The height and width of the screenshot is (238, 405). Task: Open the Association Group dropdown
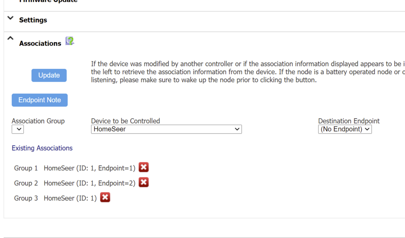click(x=18, y=129)
